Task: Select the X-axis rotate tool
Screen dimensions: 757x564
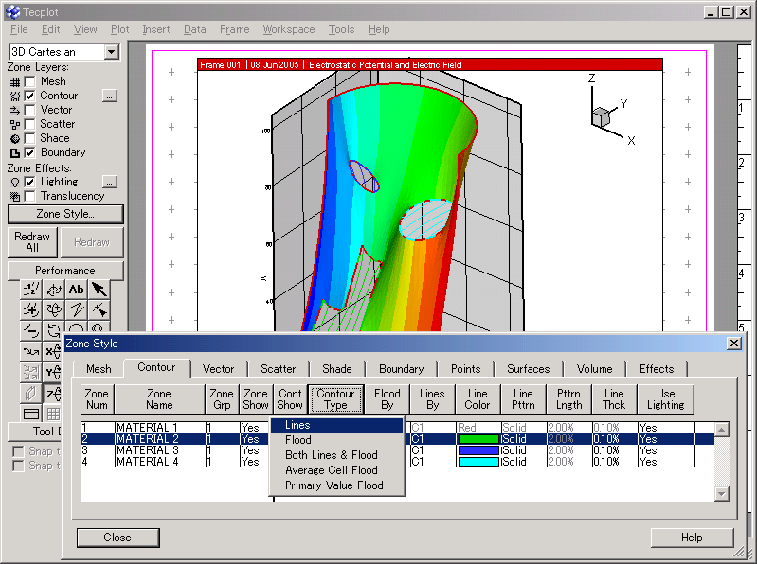Action: point(53,351)
